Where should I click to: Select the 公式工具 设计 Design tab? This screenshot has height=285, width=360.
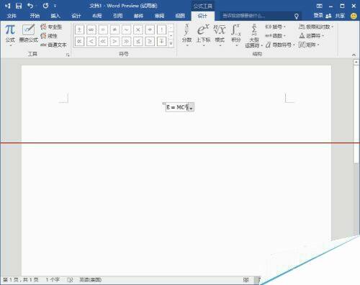click(202, 16)
